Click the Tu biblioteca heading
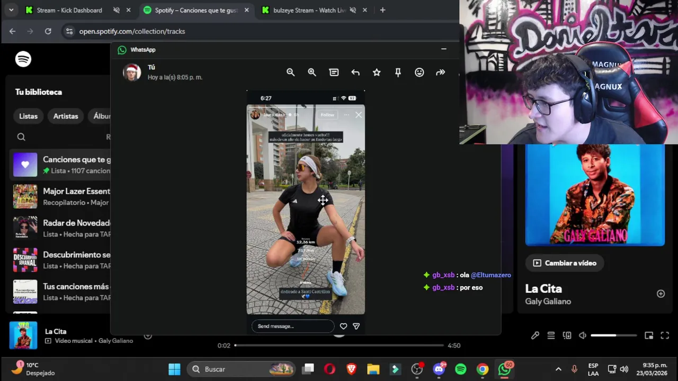 39,92
